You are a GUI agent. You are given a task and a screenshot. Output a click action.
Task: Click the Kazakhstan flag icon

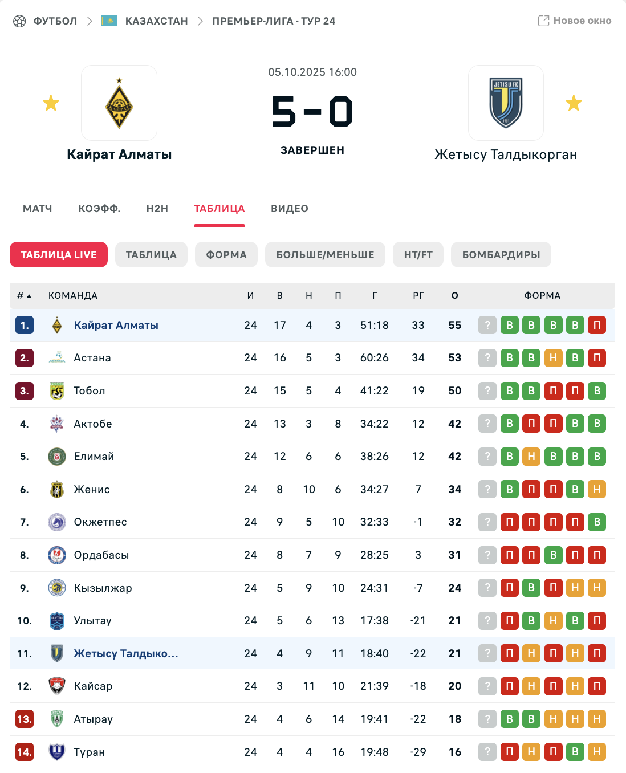109,21
